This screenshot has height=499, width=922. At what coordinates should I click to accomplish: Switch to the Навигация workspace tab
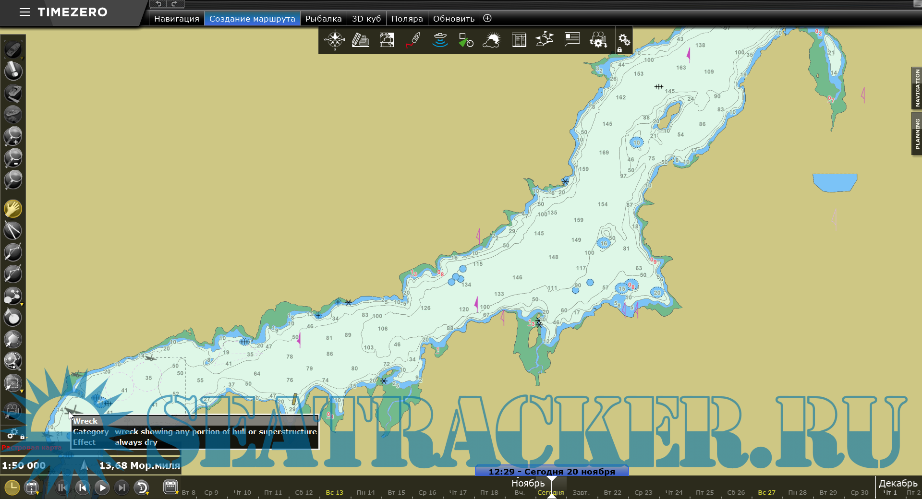[176, 19]
